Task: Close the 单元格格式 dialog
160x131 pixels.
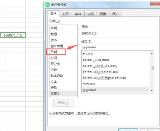Action: [155, 4]
